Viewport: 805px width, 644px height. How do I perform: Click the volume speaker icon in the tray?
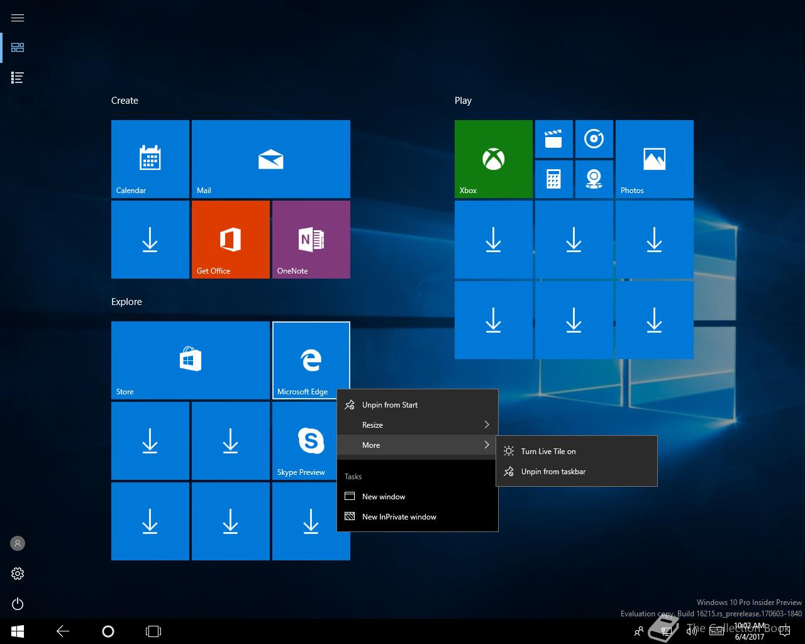(x=692, y=631)
